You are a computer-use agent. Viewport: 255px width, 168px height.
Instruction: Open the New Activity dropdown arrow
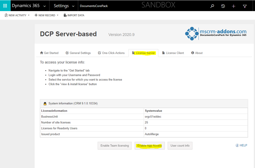click(29, 15)
